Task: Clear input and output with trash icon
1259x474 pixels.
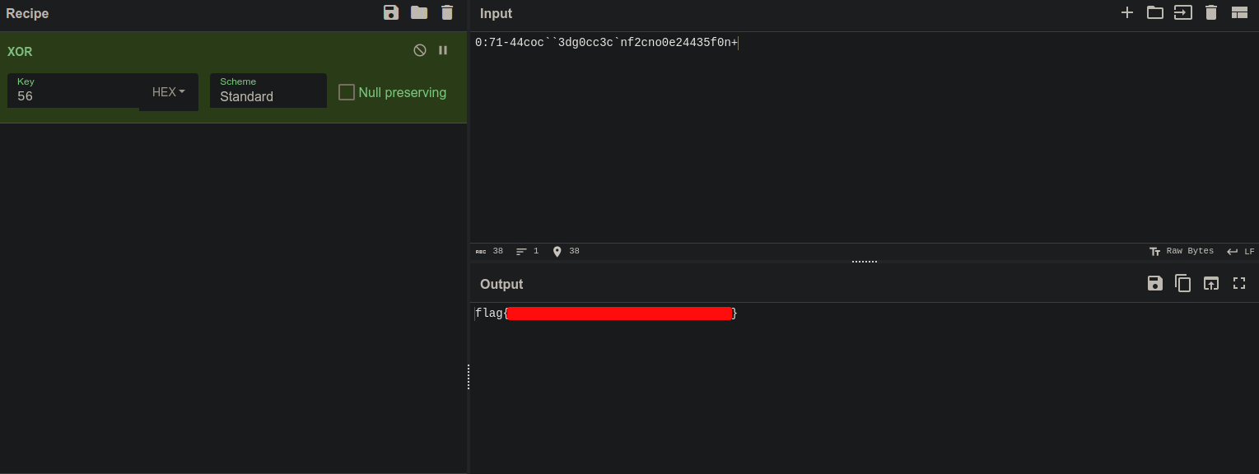Action: (1211, 12)
